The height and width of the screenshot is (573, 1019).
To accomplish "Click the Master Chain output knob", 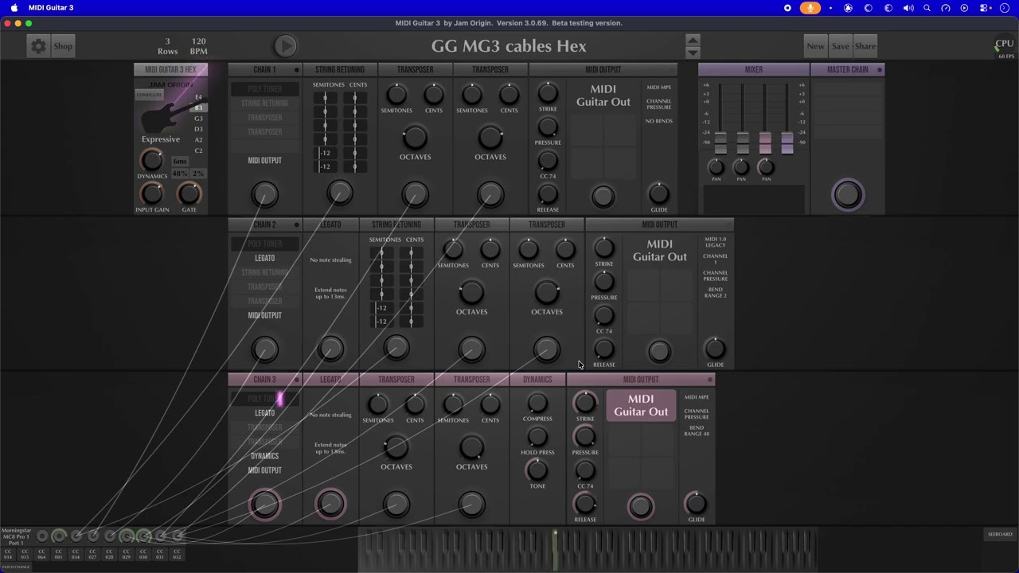I will pos(848,195).
